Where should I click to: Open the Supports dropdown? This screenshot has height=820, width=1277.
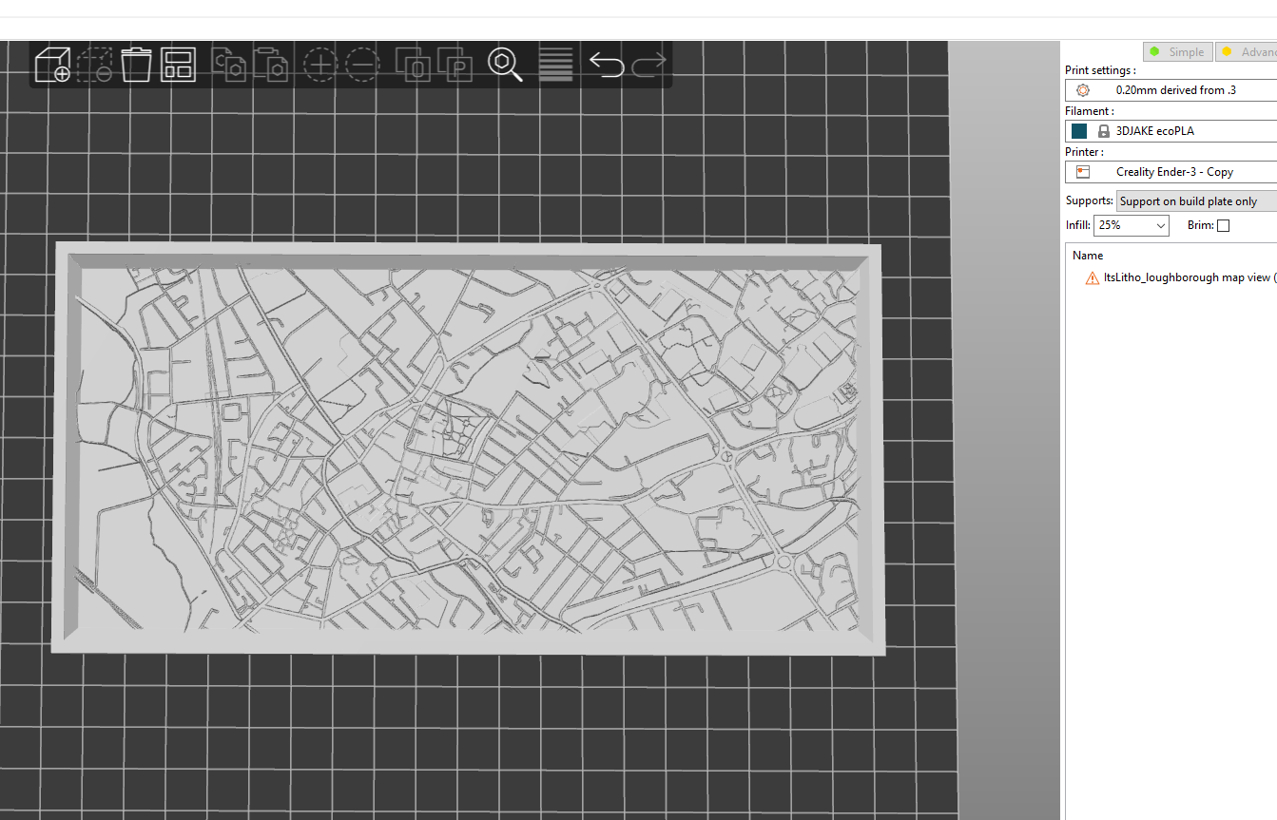click(x=1193, y=200)
